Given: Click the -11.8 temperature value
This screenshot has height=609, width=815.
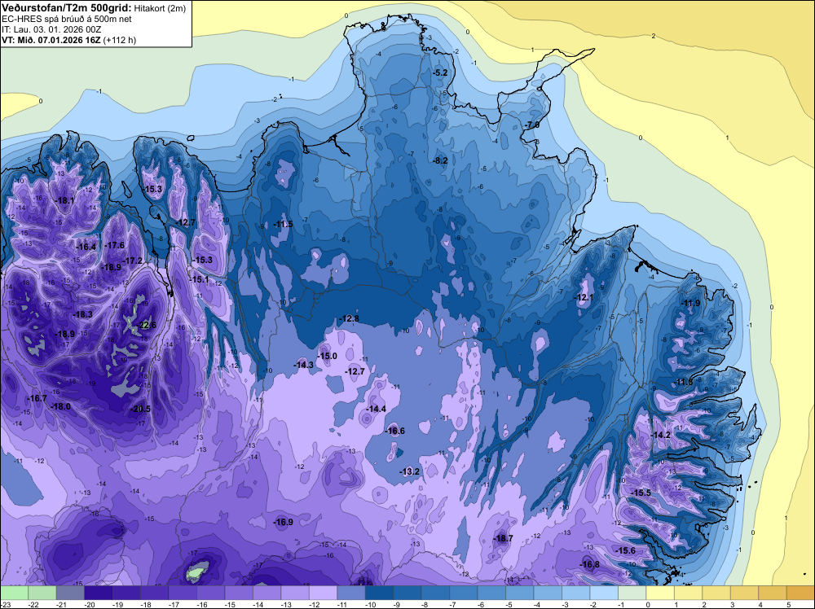Looking at the screenshot, I should tap(684, 382).
